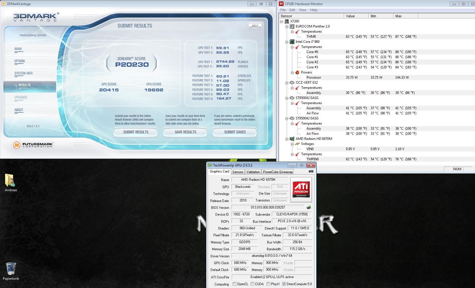Screen dimensions: 475x288
Task: Click the GPU-Z title bar icon
Action: [x=210, y=165]
